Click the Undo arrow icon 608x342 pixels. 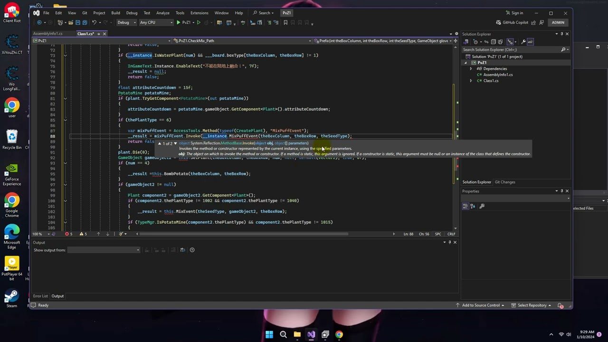point(94,22)
